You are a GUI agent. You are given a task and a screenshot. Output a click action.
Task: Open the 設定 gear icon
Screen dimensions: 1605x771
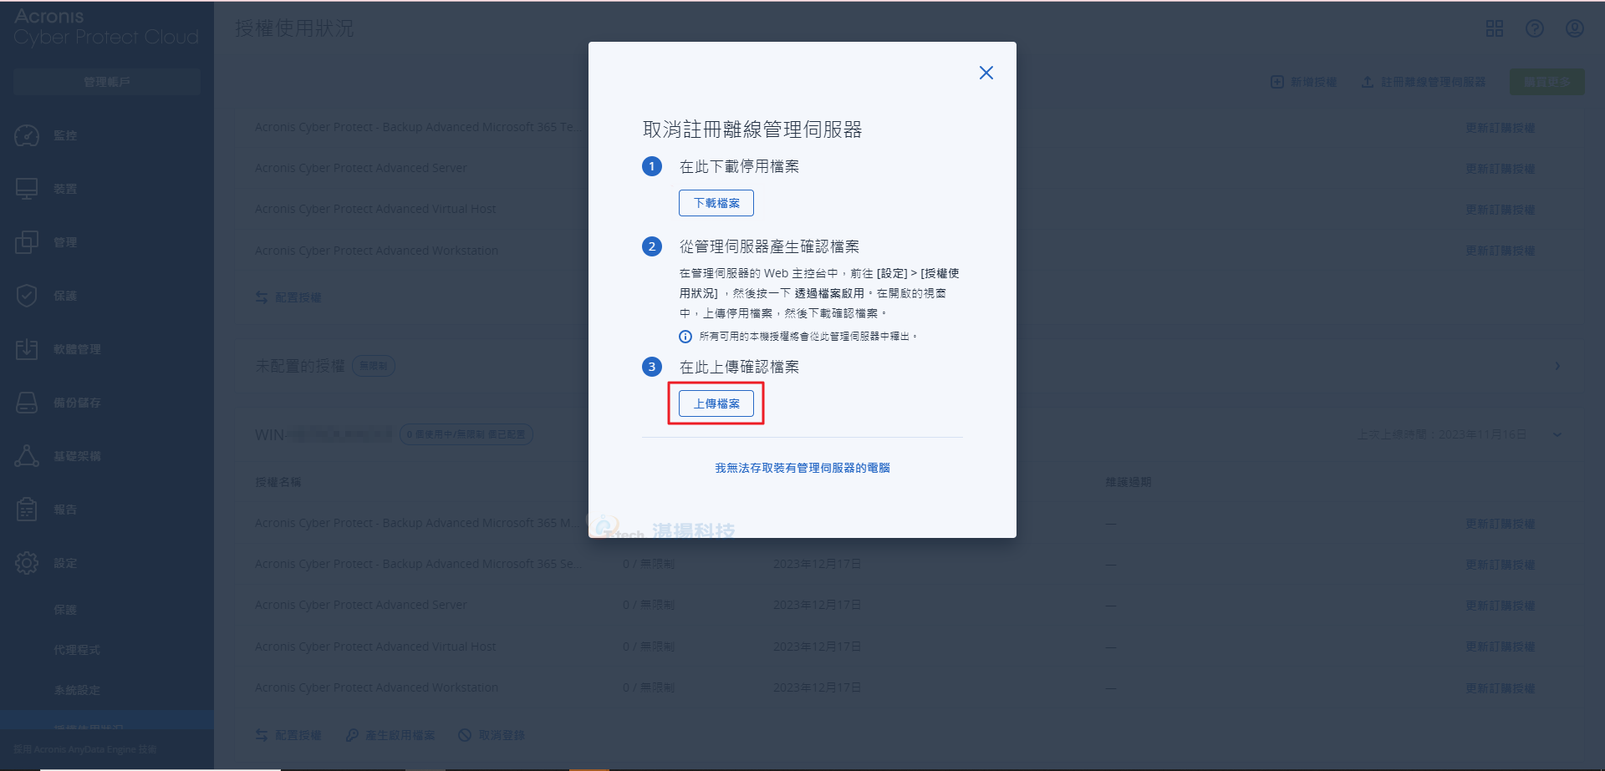[x=27, y=563]
